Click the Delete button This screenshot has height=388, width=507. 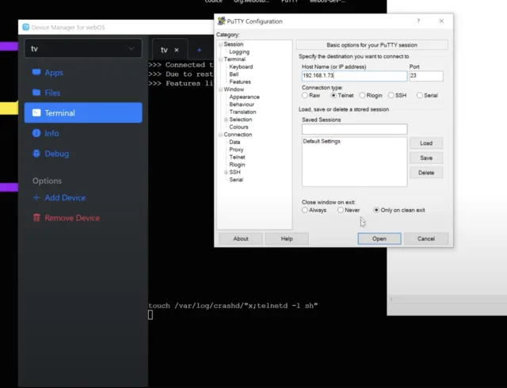click(426, 173)
